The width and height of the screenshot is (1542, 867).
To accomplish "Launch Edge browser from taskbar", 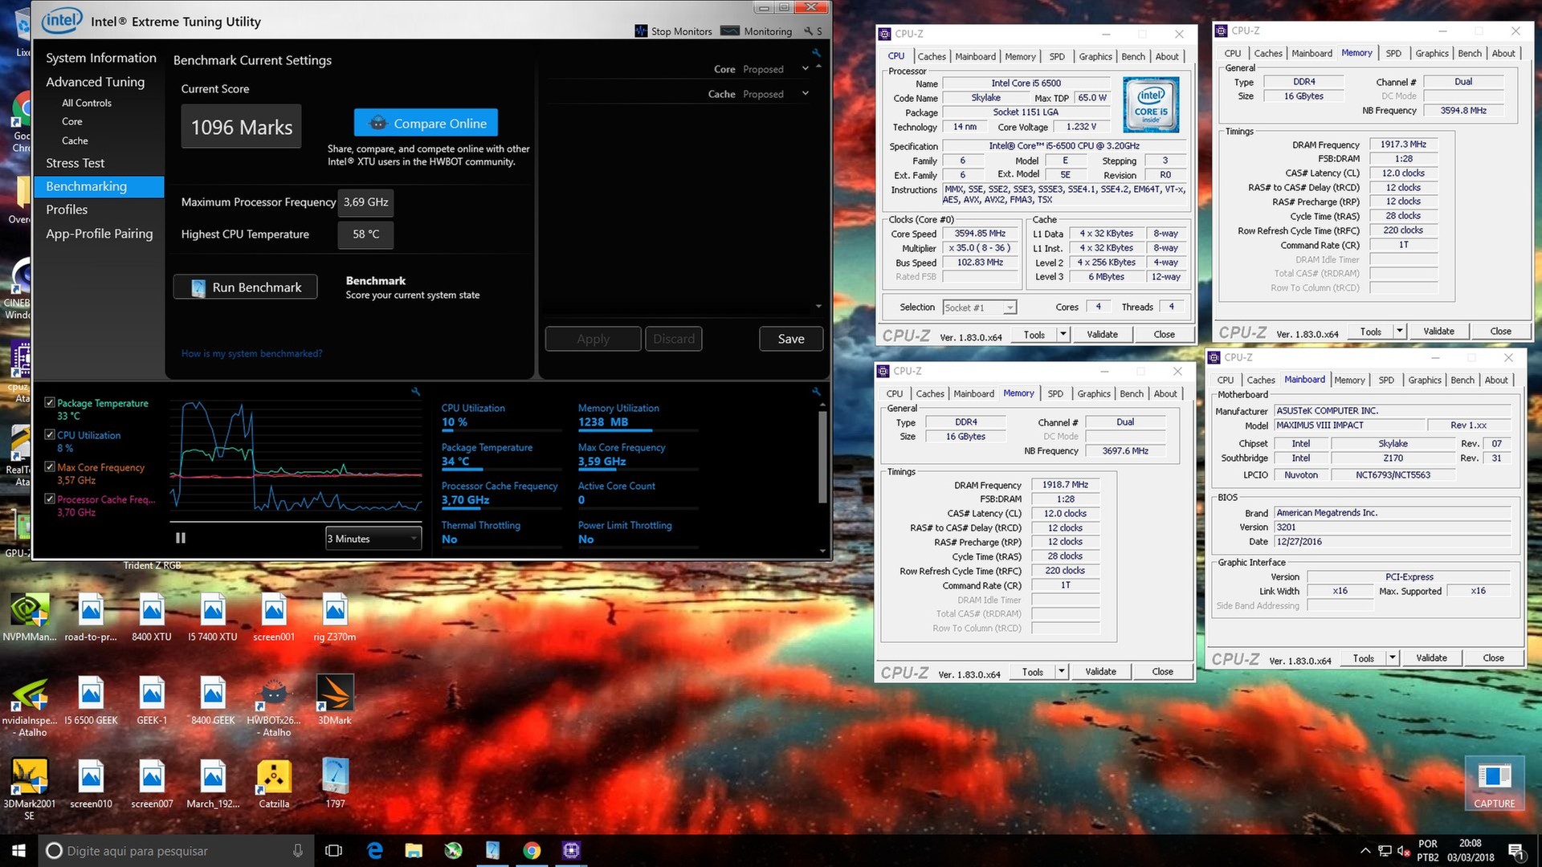I will click(x=375, y=850).
